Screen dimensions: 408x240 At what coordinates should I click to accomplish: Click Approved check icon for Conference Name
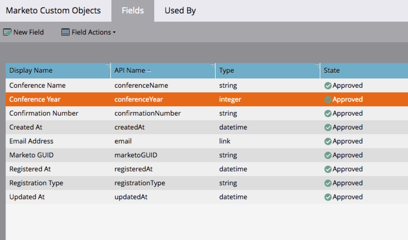(328, 86)
